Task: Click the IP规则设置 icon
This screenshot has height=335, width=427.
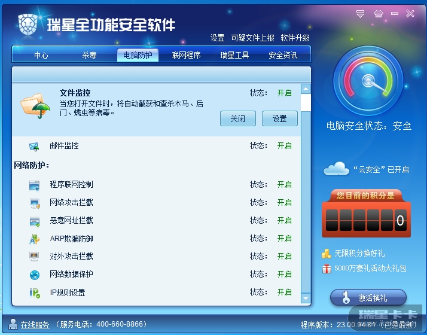Action: 35,293
